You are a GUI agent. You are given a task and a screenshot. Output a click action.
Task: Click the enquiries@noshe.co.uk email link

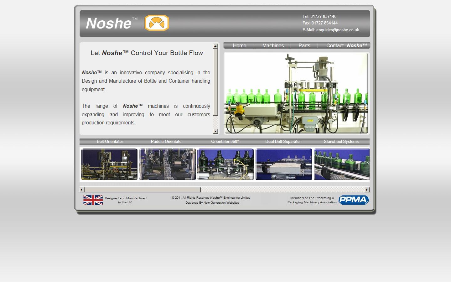click(337, 30)
